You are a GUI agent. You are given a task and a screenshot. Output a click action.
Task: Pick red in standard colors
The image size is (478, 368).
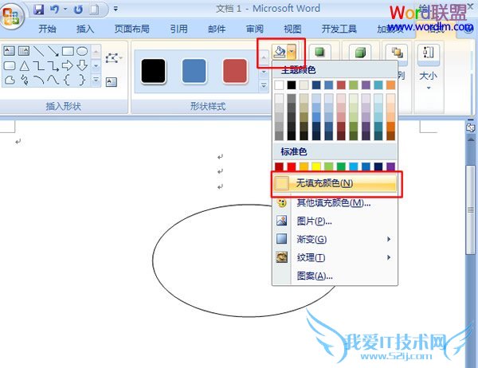pyautogui.click(x=292, y=166)
